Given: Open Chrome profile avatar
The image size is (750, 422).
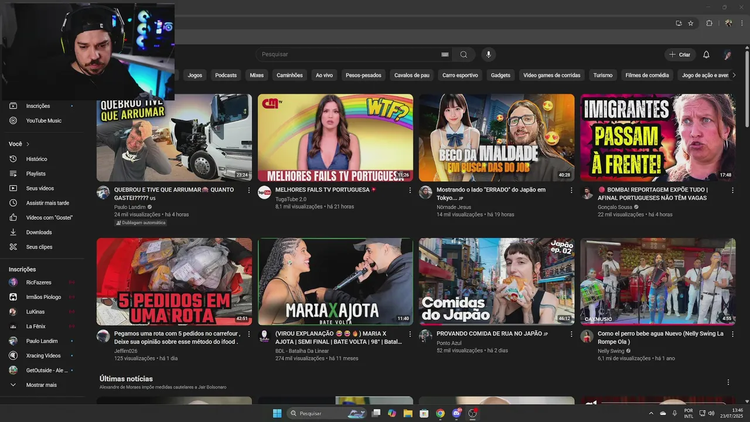Looking at the screenshot, I should coord(728,23).
